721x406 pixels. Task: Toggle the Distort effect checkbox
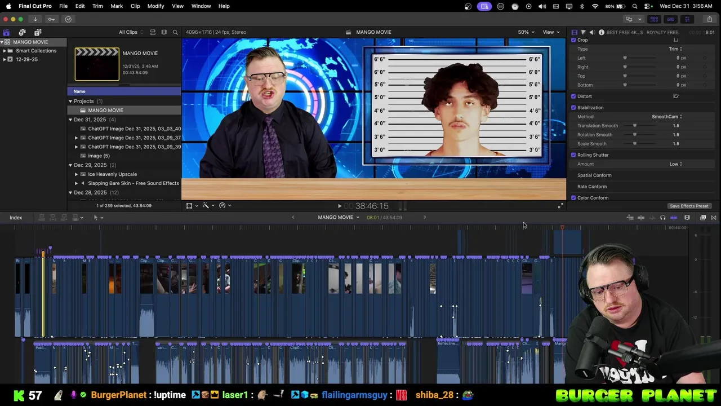click(573, 96)
